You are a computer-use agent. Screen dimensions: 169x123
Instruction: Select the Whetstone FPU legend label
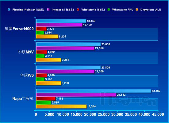pyautogui.click(x=123, y=10)
